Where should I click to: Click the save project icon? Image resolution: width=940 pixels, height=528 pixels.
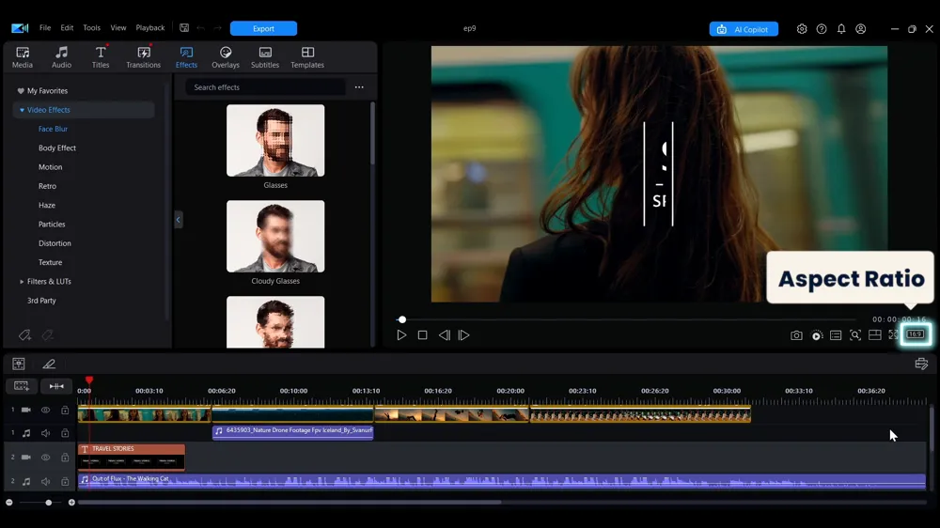[184, 28]
